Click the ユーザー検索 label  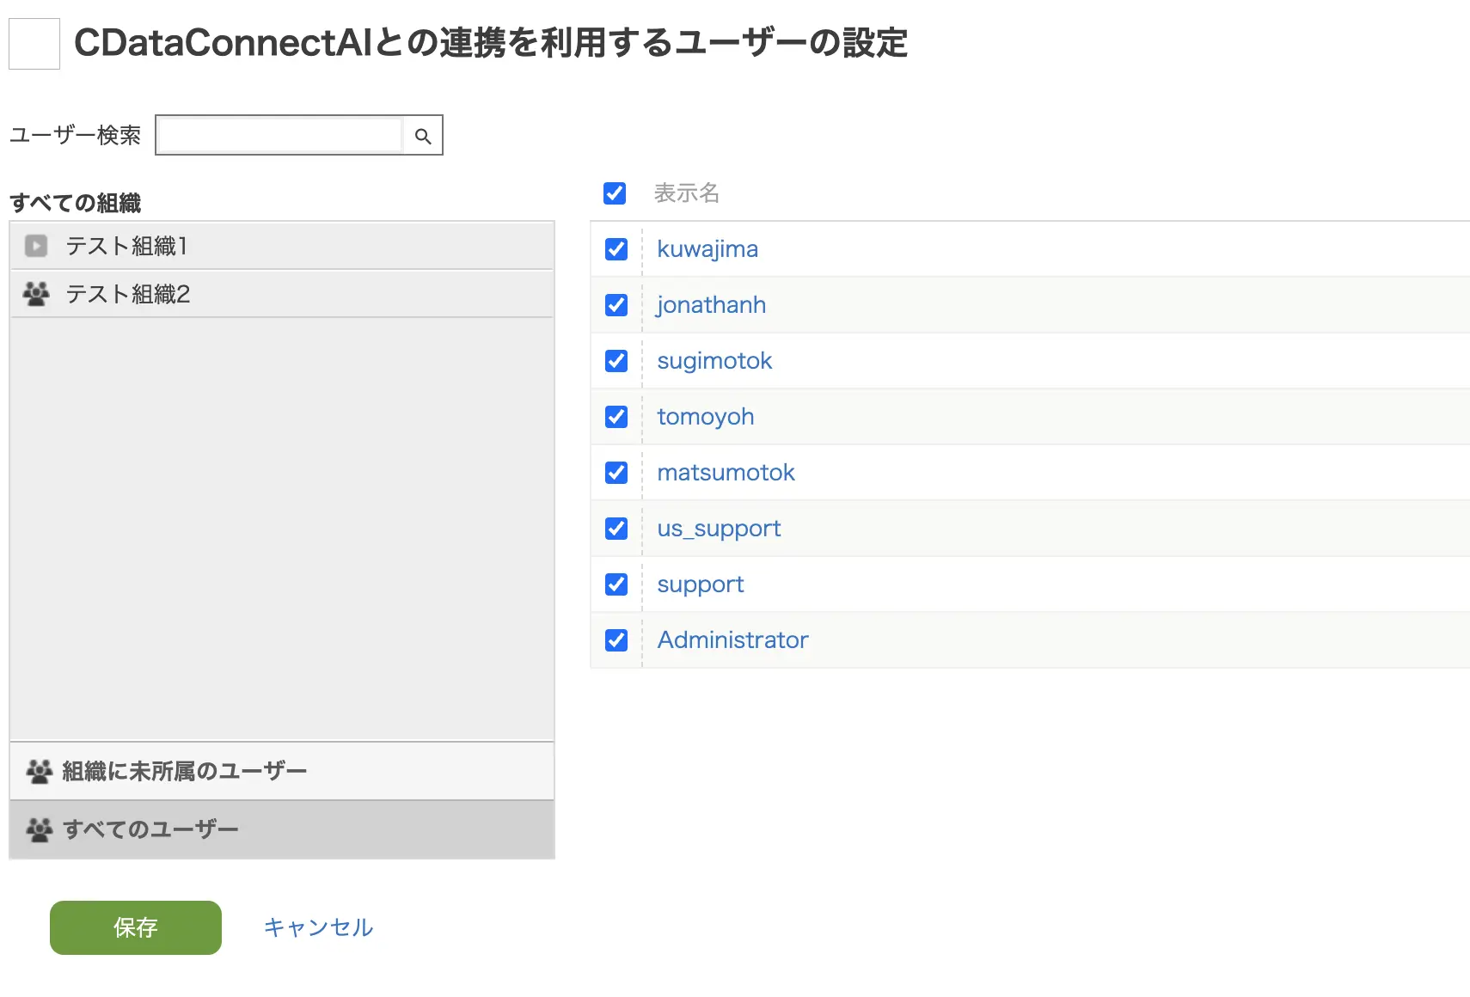click(75, 136)
